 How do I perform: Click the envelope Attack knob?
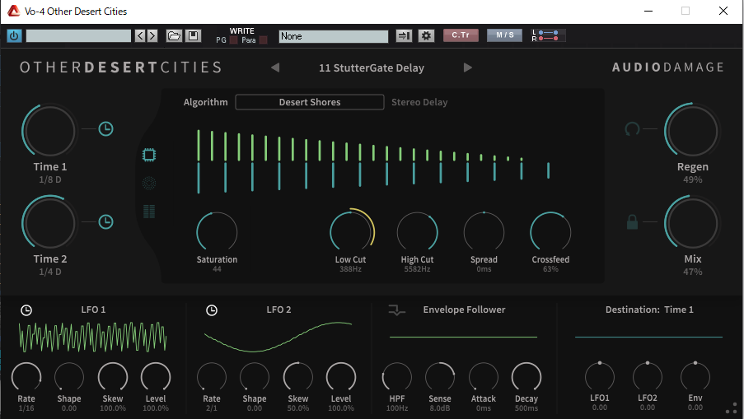[x=484, y=377]
